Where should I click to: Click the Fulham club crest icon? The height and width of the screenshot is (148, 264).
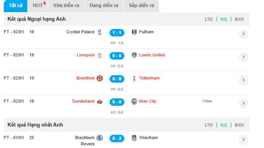click(134, 32)
